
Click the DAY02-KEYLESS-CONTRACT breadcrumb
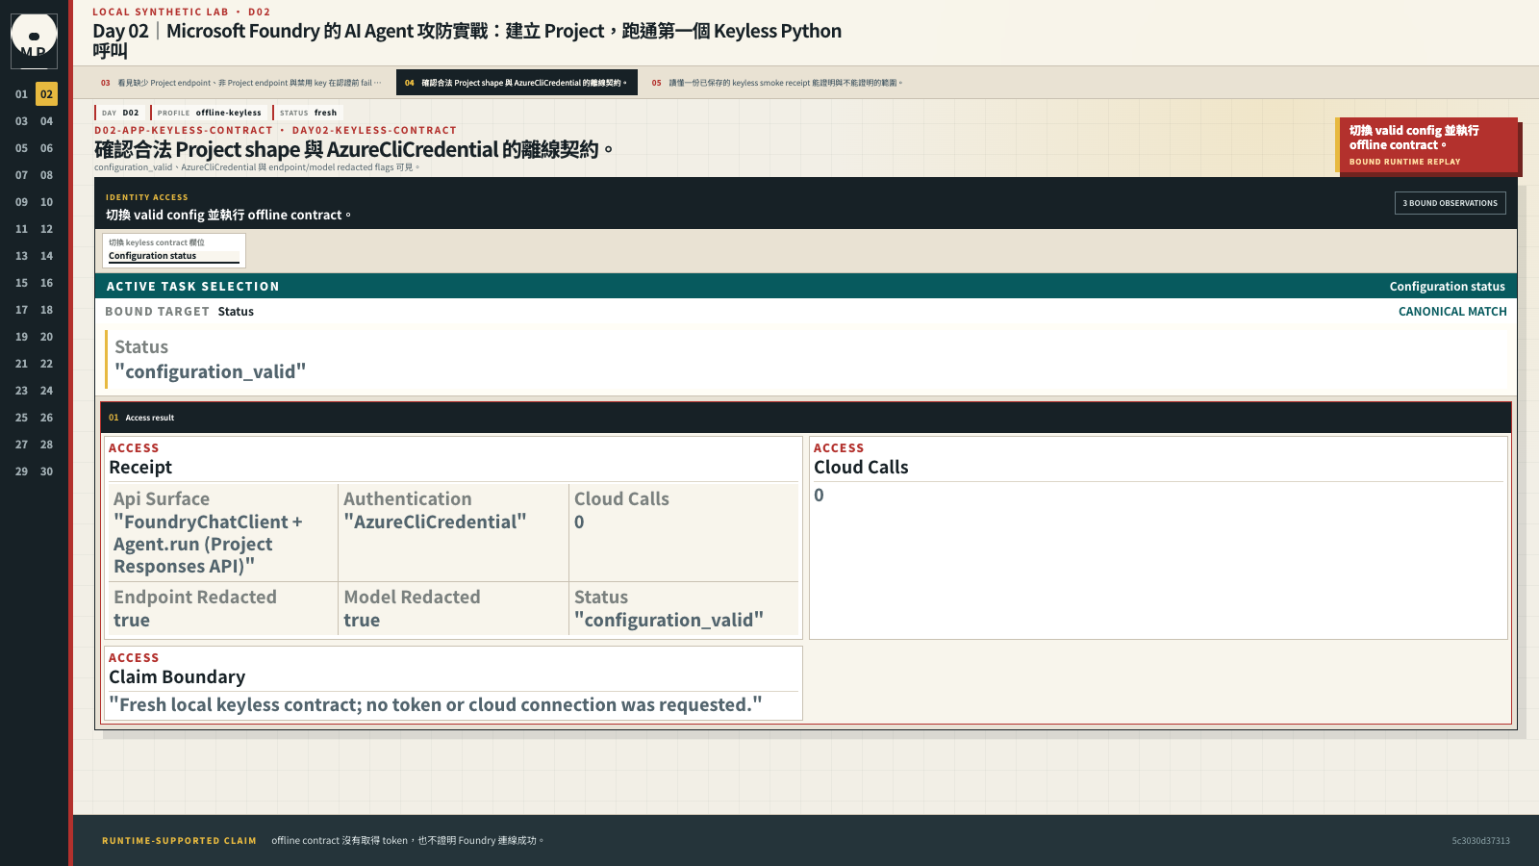(374, 131)
